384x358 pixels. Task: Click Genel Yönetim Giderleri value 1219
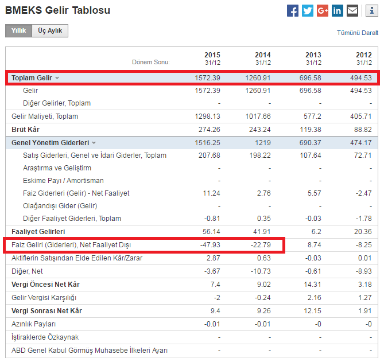click(263, 143)
